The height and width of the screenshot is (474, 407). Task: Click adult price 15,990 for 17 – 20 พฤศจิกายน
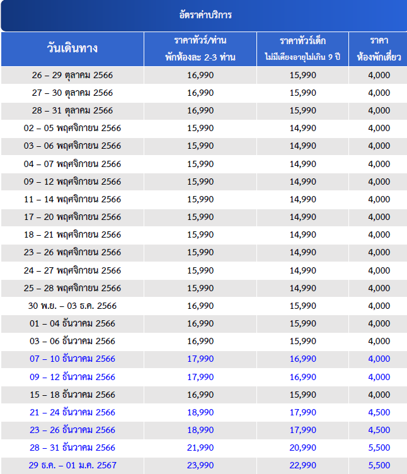[200, 217]
